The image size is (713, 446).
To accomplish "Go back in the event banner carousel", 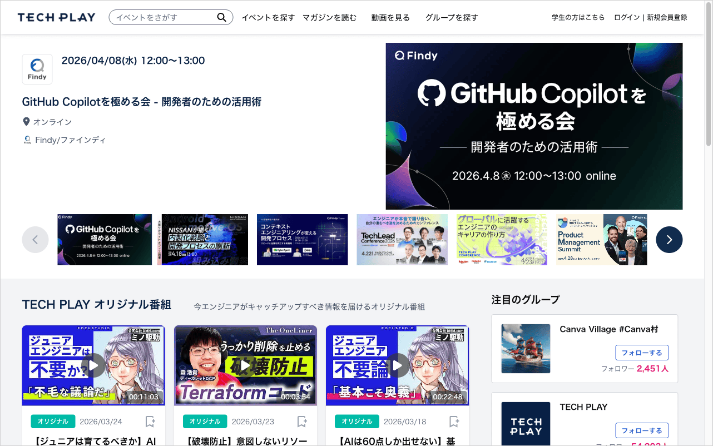I will point(35,239).
